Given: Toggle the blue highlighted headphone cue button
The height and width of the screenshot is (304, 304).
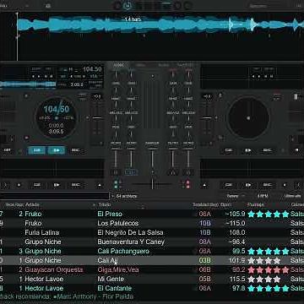Looking at the screenshot, I should point(131,172).
